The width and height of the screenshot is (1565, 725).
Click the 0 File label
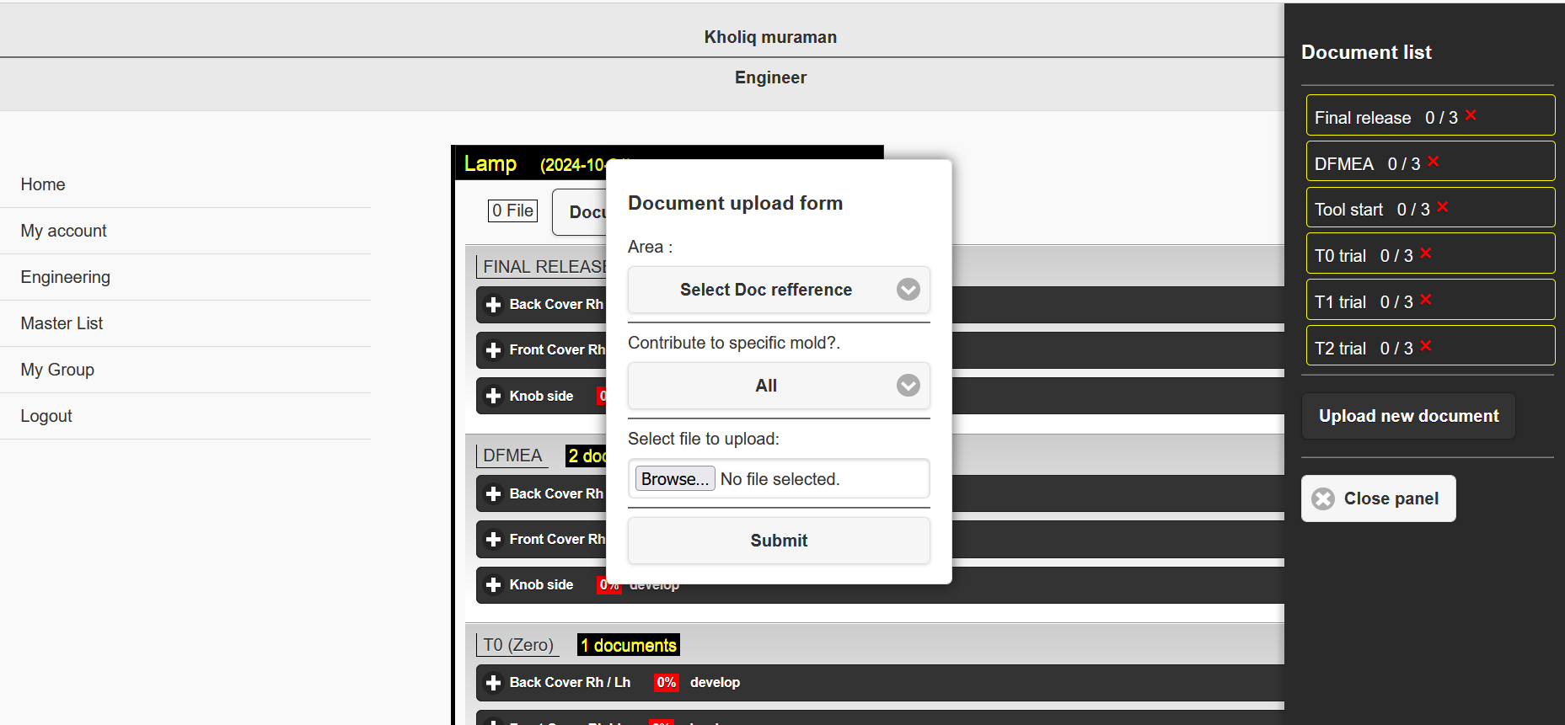(512, 211)
